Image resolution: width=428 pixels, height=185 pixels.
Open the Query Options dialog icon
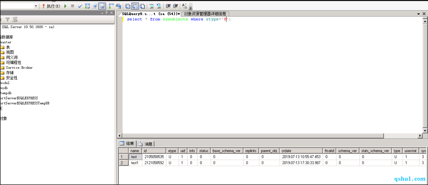pyautogui.click(x=95, y=6)
